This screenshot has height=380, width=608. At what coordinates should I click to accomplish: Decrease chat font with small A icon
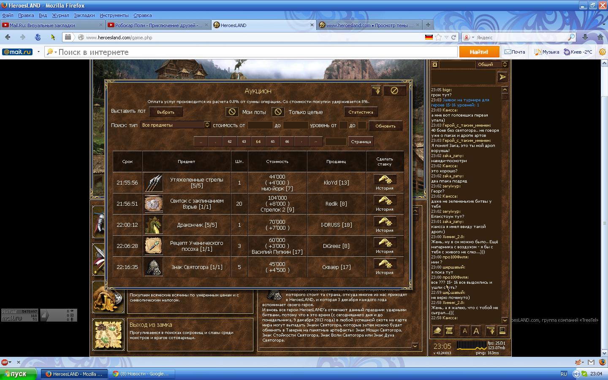click(464, 331)
